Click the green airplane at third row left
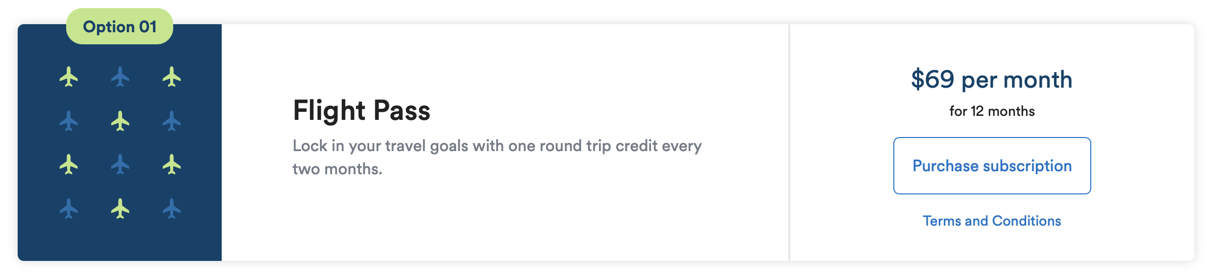This screenshot has width=1215, height=272. tap(69, 164)
